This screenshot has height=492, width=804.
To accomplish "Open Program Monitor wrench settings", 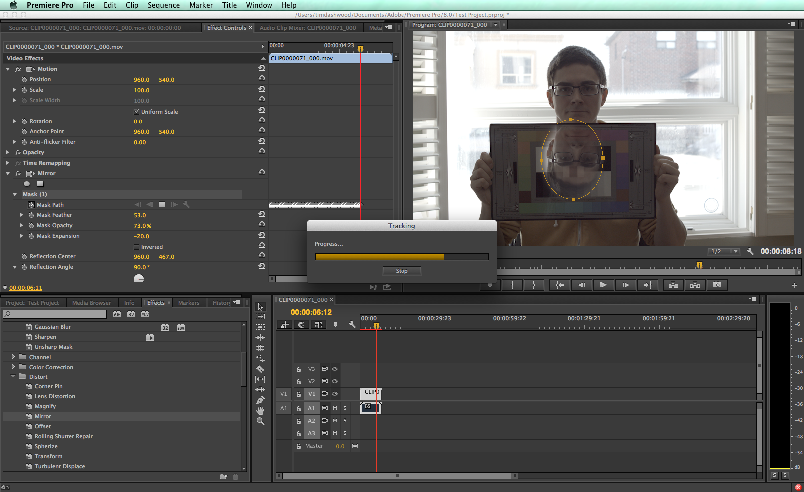I will point(750,251).
